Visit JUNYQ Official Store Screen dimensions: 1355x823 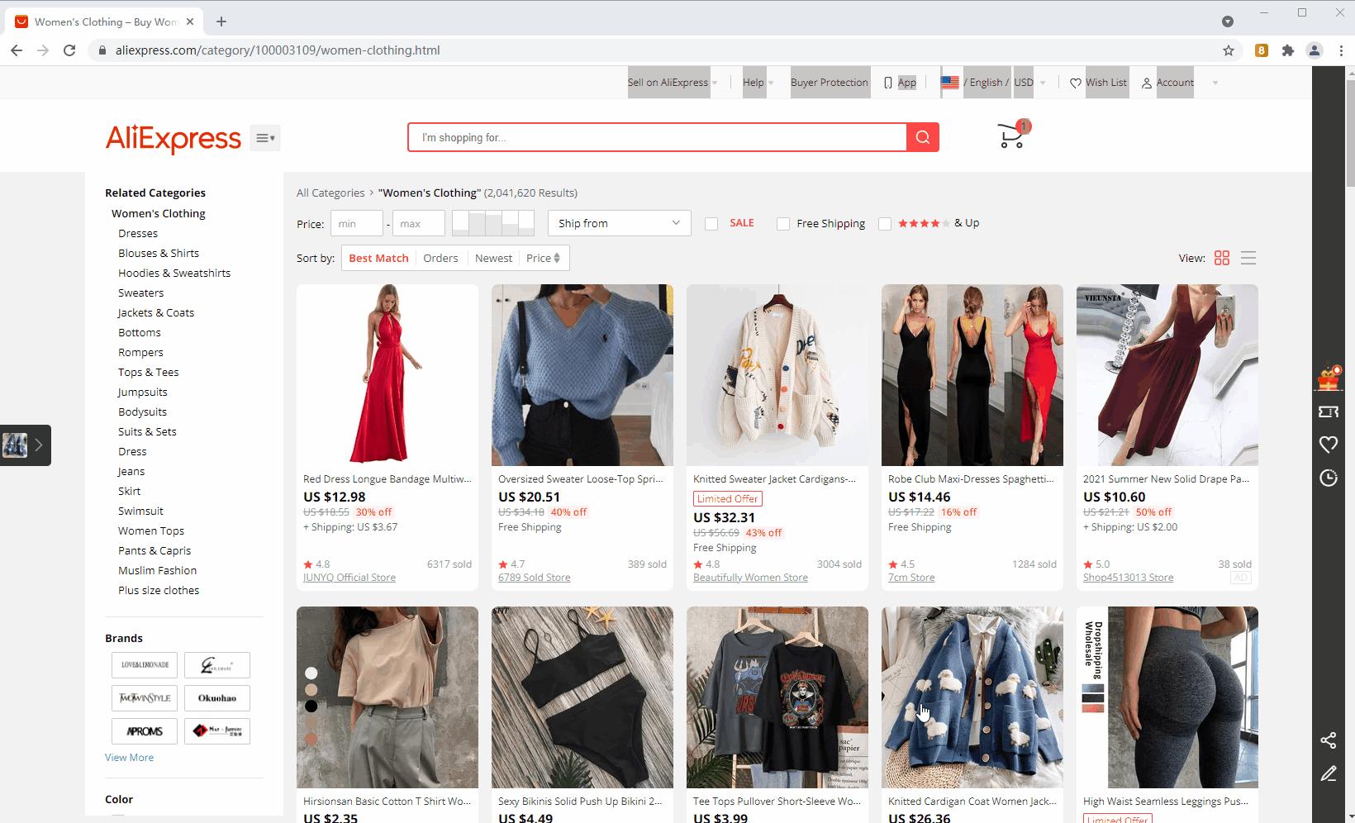[349, 578]
